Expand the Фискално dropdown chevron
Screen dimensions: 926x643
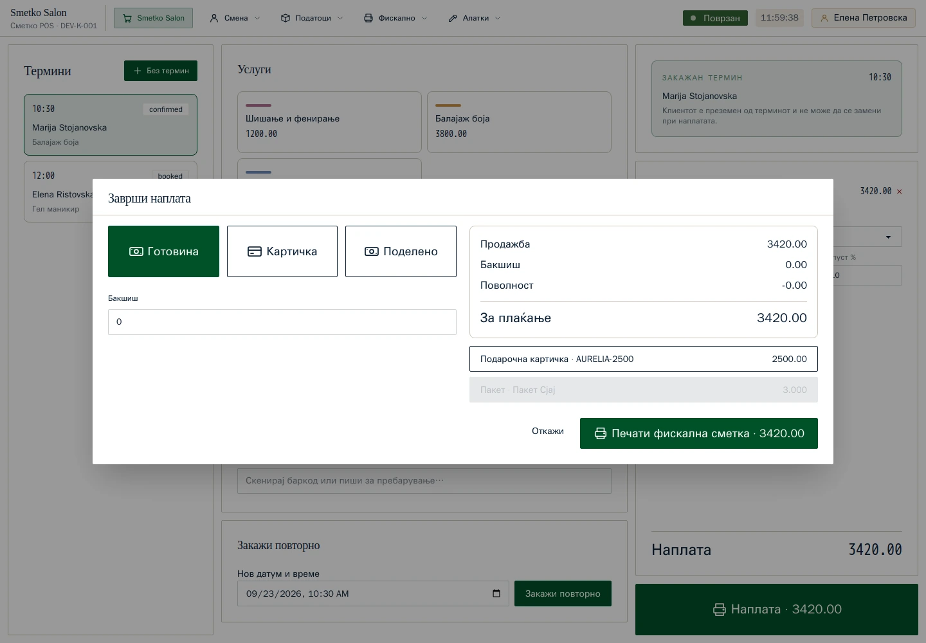tap(424, 18)
